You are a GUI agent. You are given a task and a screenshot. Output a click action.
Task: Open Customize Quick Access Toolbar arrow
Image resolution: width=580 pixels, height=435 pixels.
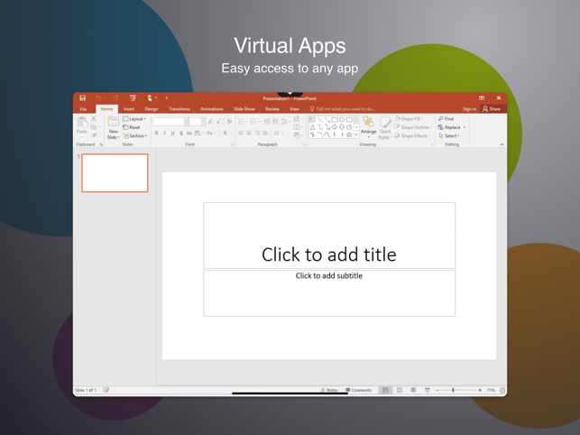[x=167, y=98]
